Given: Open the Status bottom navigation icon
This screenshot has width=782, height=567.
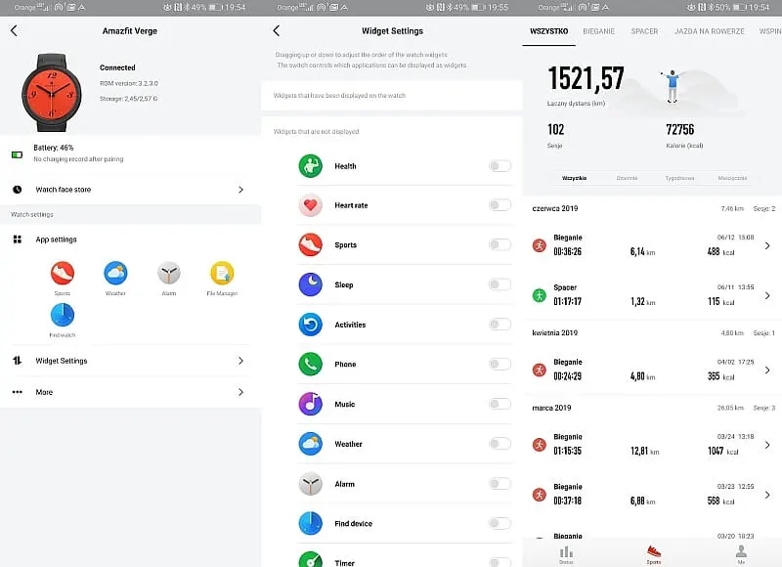Looking at the screenshot, I should (x=566, y=554).
